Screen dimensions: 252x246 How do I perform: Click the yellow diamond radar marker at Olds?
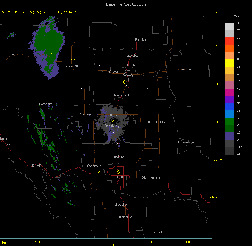tap(113, 122)
